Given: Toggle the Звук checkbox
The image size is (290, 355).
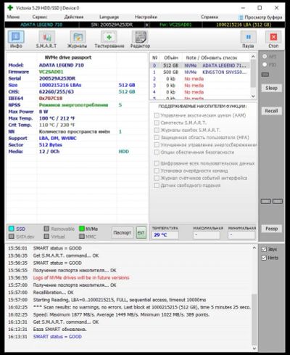Looking at the screenshot, I should (x=264, y=249).
